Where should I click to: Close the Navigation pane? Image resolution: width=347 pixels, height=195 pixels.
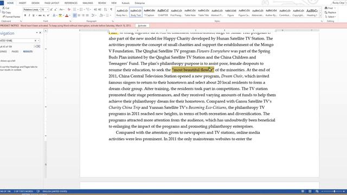click(x=40, y=32)
